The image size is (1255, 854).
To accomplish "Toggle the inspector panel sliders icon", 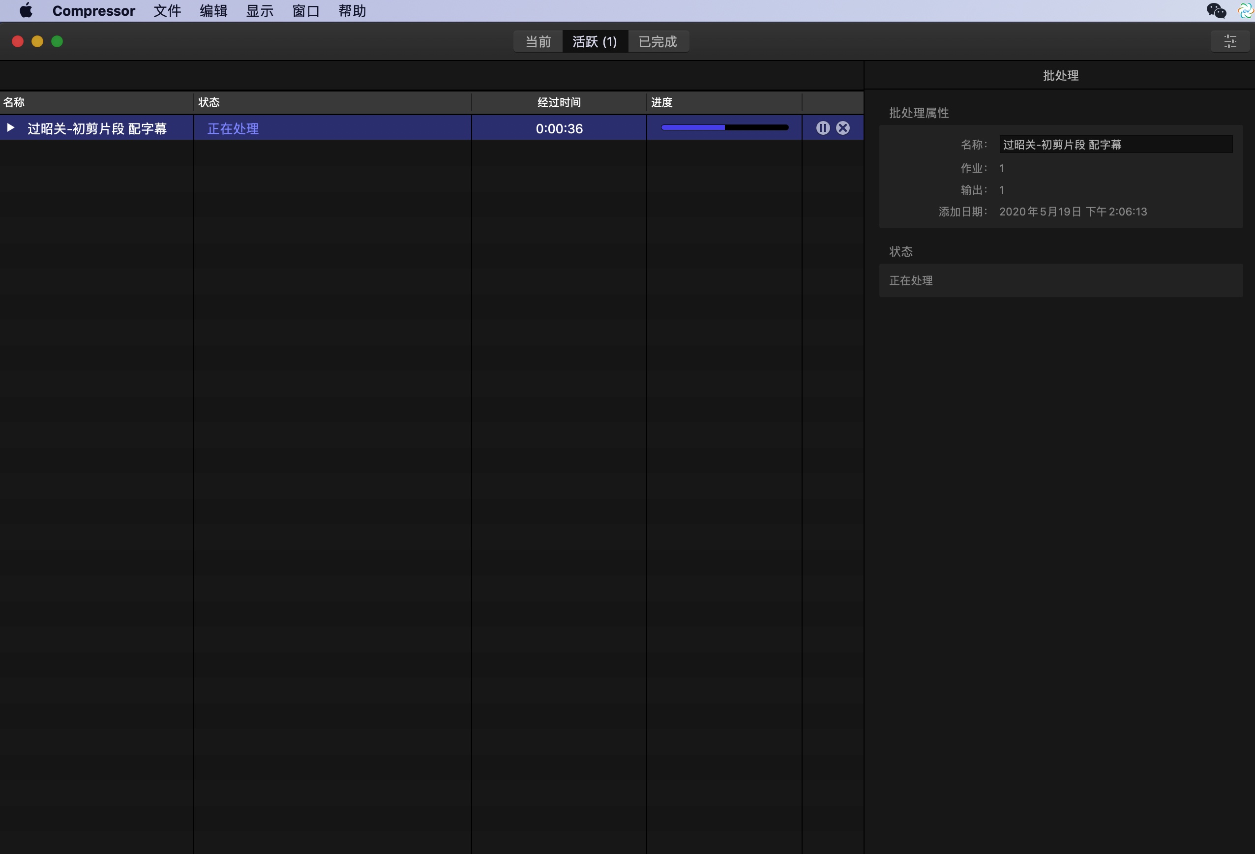I will 1229,42.
